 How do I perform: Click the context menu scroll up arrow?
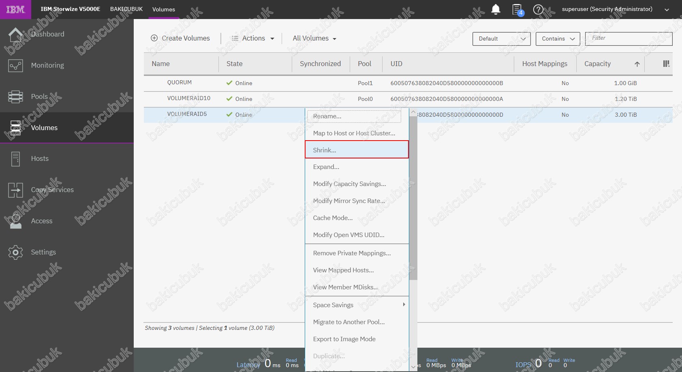[x=413, y=112]
